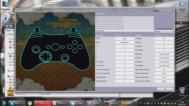This screenshot has height=106, width=189.
Task: Select Xinput Контроллер #3 in device list
Action: [x=124, y=22]
